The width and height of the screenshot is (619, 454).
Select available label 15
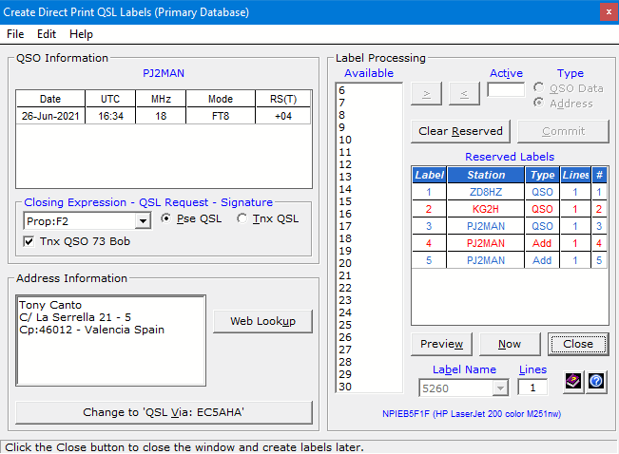[369, 201]
